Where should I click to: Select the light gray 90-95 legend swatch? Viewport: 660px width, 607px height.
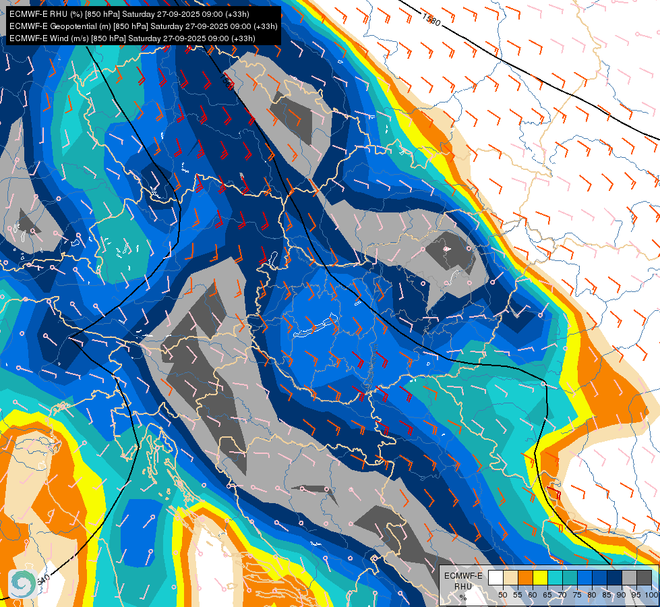tap(629, 577)
